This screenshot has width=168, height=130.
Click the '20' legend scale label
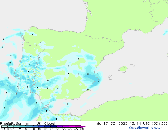click(x=45, y=129)
